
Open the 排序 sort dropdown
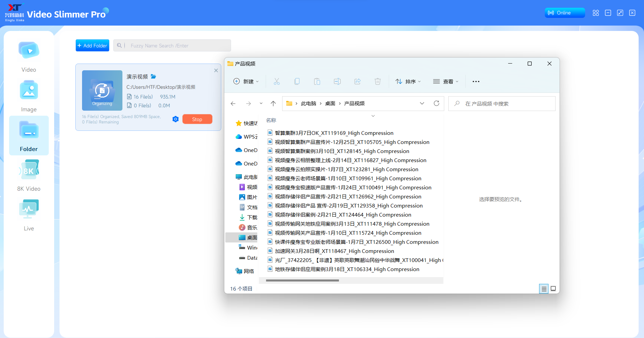point(408,81)
